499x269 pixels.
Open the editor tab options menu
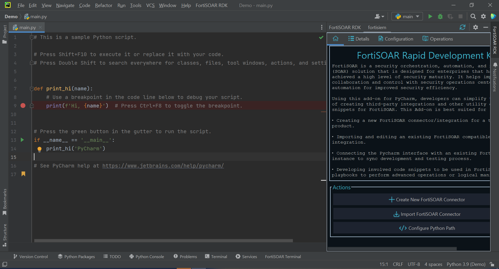coord(321,27)
